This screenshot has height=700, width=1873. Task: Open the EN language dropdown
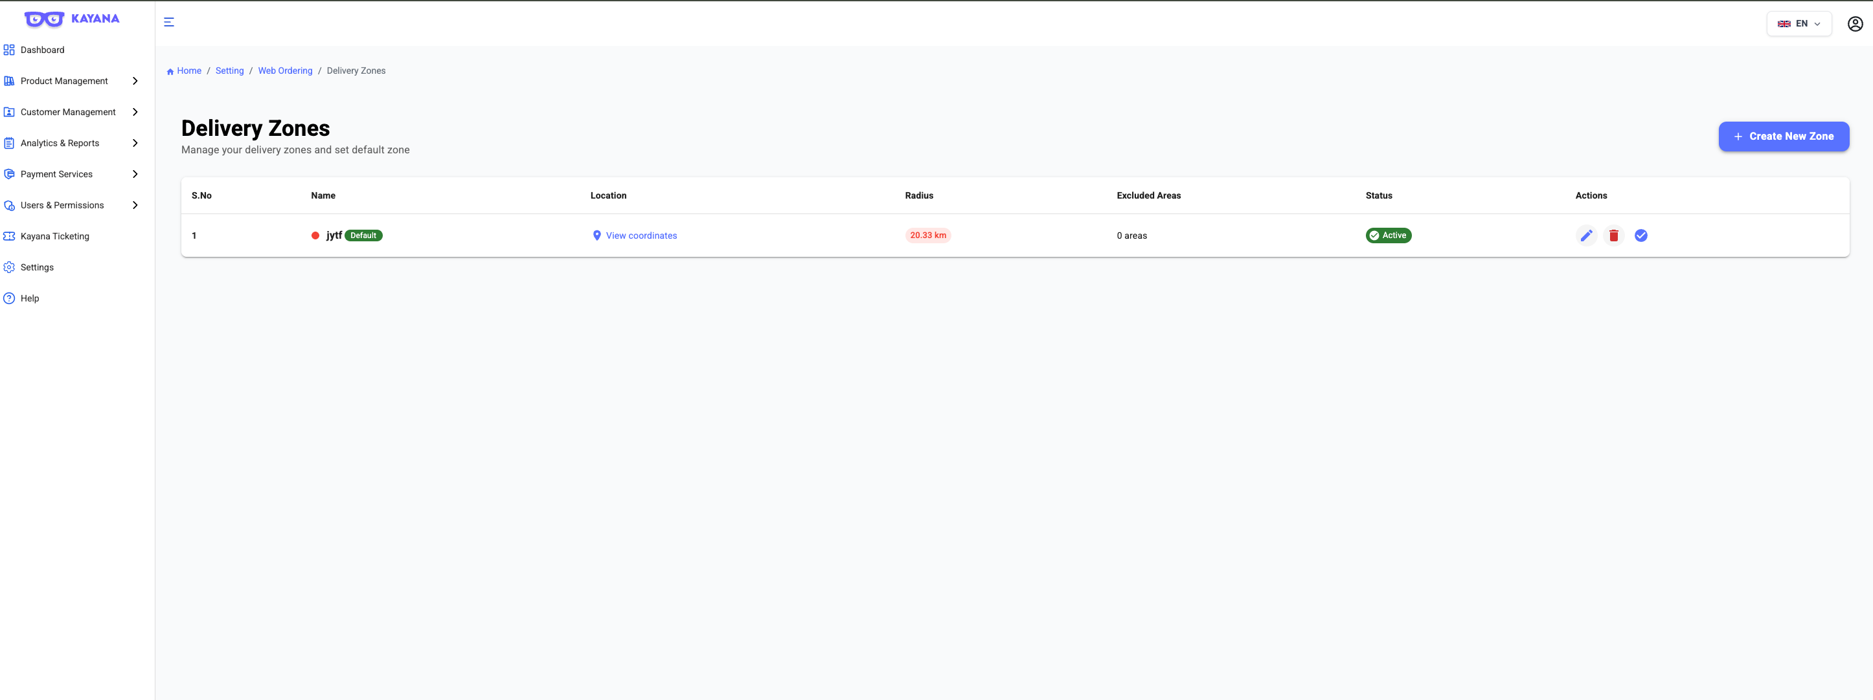click(x=1799, y=24)
